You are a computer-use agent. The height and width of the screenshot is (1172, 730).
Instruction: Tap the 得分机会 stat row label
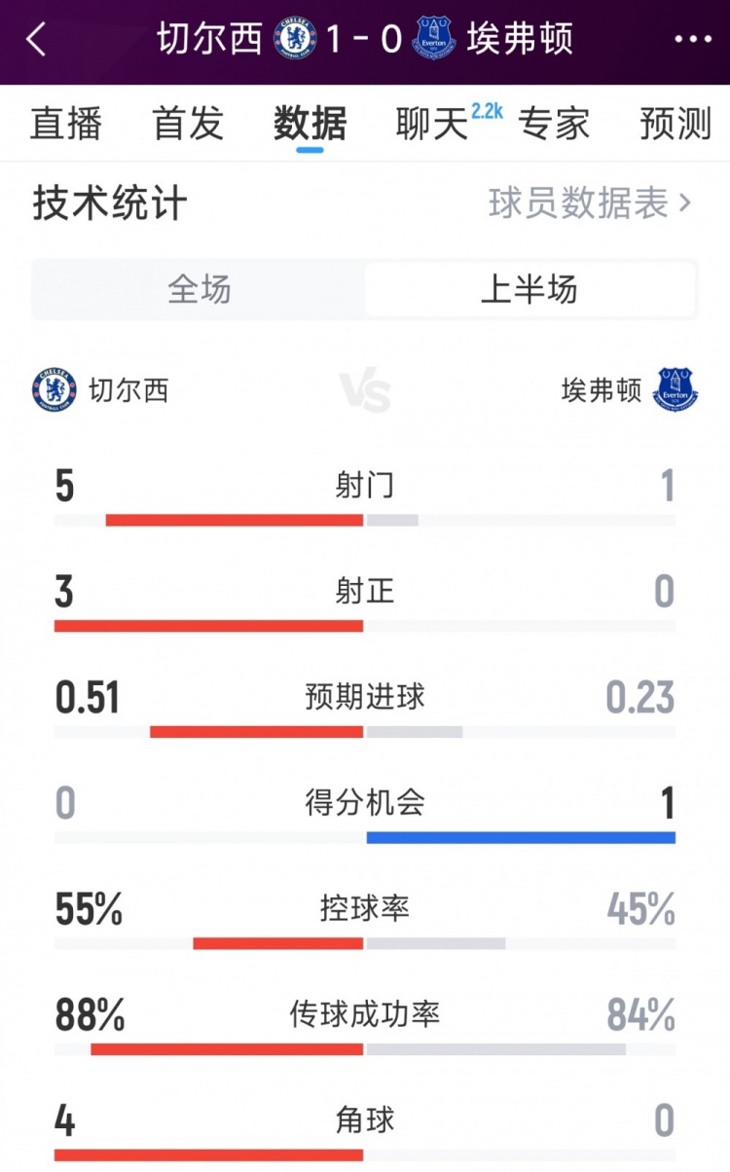(x=365, y=803)
